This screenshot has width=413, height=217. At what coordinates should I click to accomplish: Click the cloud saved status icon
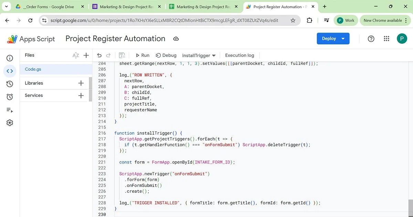point(176,39)
